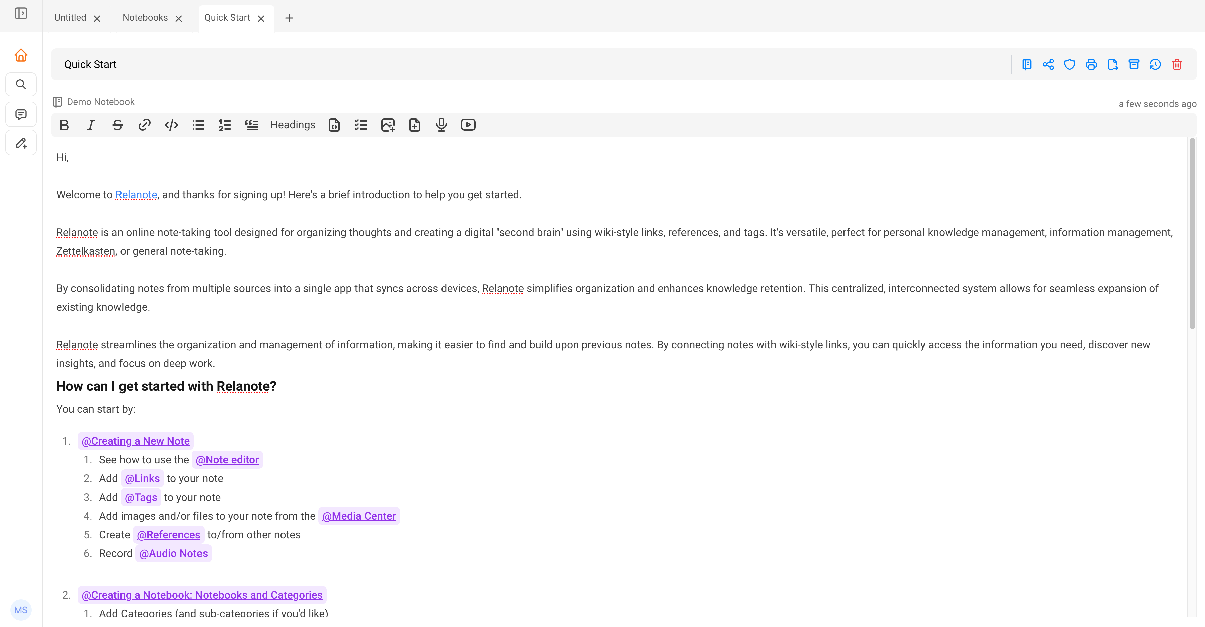Apply strikethrough formatting
The image size is (1205, 627).
point(117,125)
